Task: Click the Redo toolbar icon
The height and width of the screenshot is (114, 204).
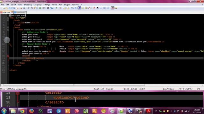Action: pyautogui.click(x=44, y=8)
